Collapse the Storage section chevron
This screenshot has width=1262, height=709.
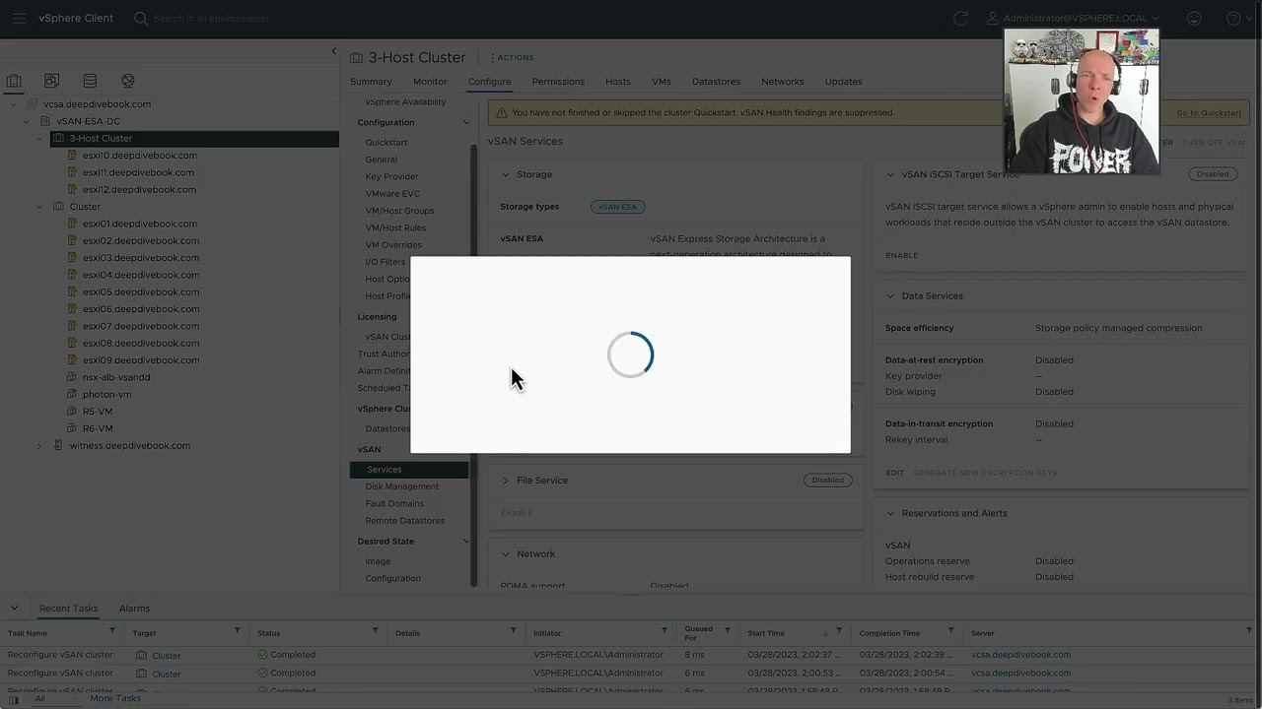click(506, 174)
